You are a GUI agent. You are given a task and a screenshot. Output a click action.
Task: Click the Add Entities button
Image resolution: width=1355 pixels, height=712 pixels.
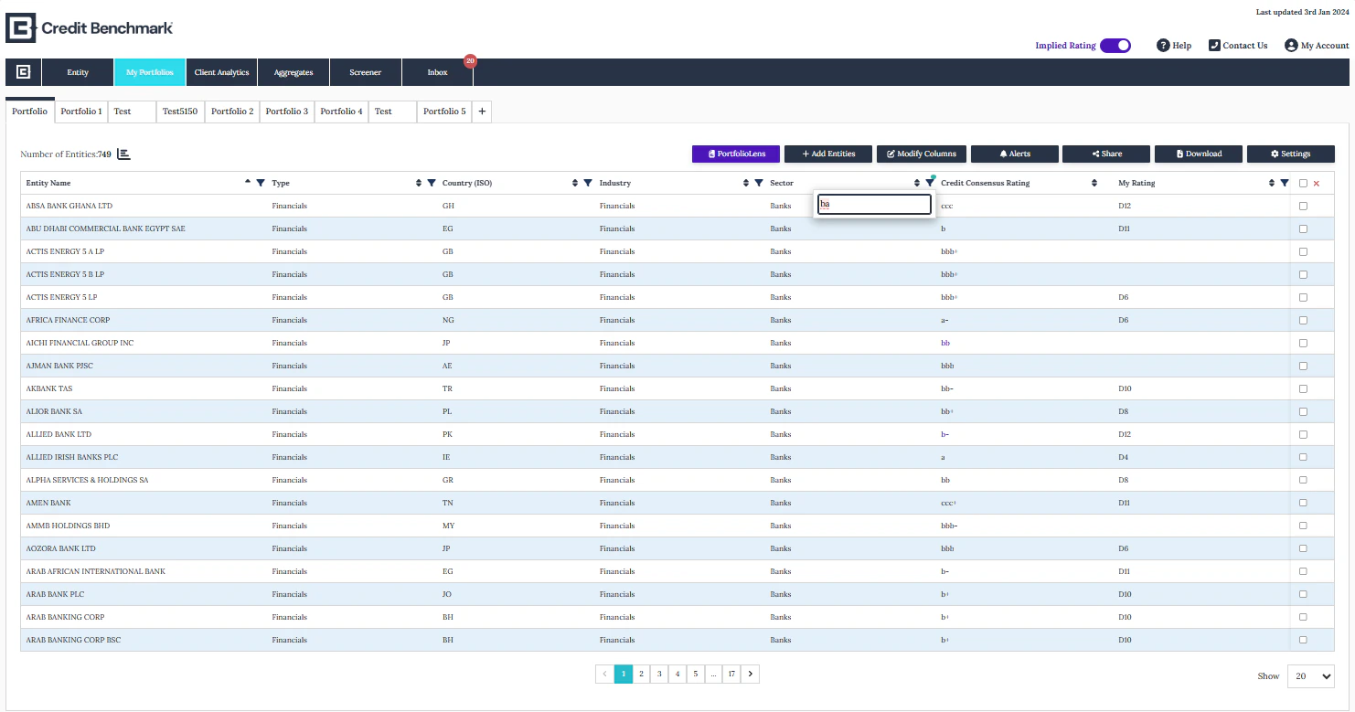click(x=828, y=154)
